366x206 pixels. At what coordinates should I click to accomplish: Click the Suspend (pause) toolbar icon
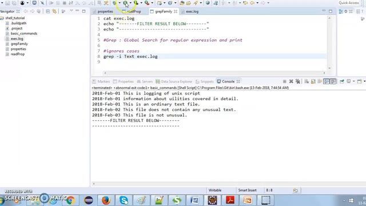click(x=58, y=3)
